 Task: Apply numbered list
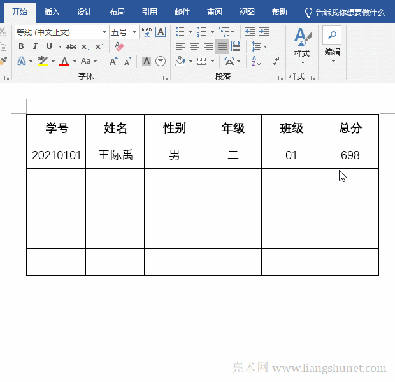coord(202,32)
